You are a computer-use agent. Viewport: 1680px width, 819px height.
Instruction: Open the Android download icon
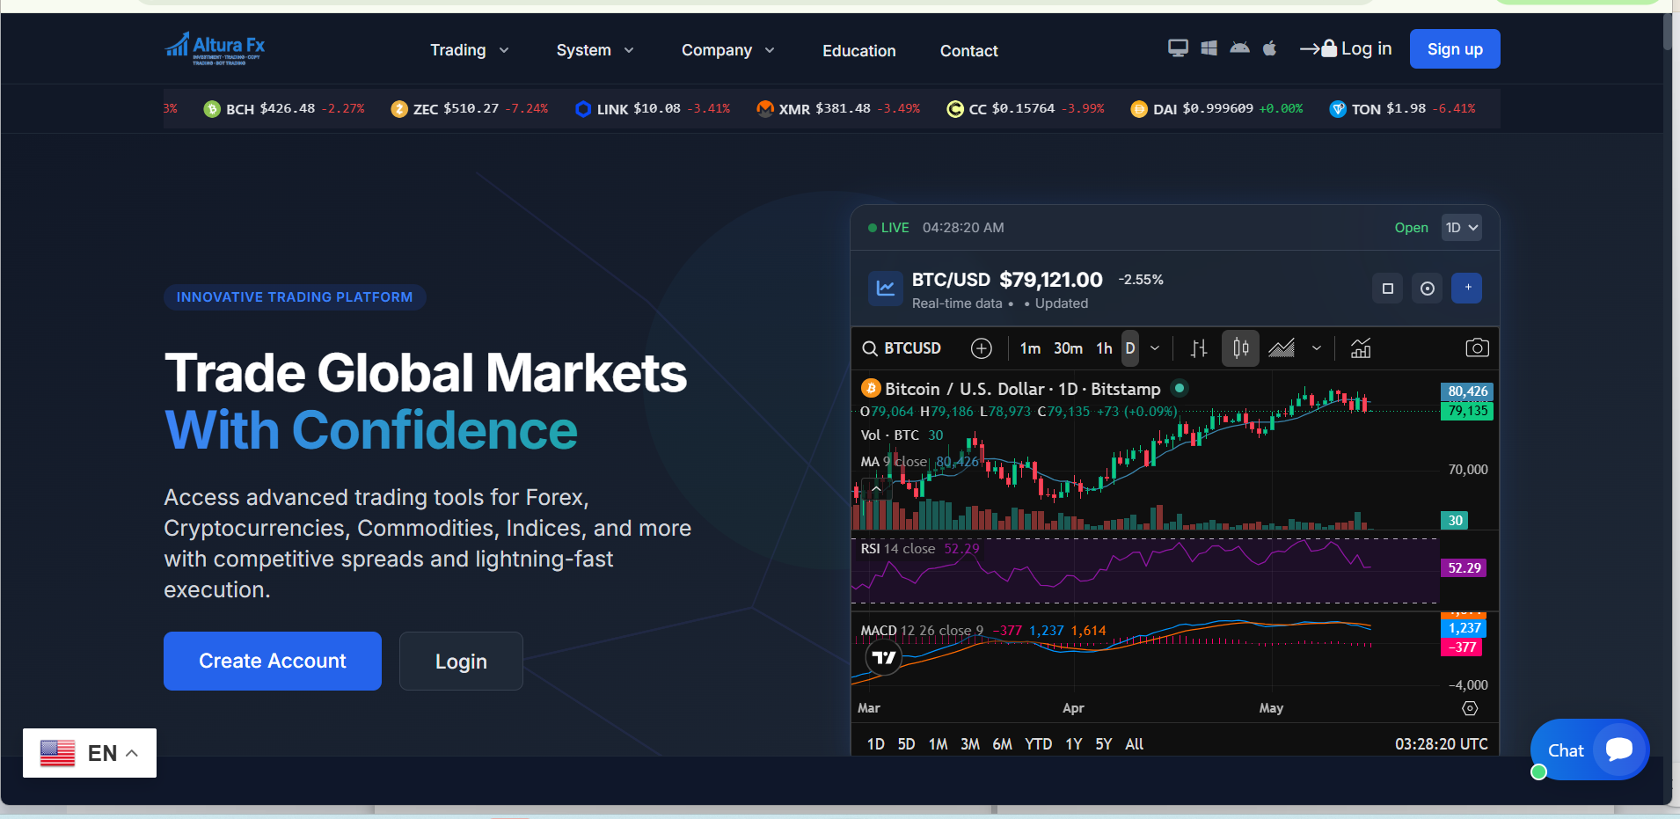click(1239, 48)
